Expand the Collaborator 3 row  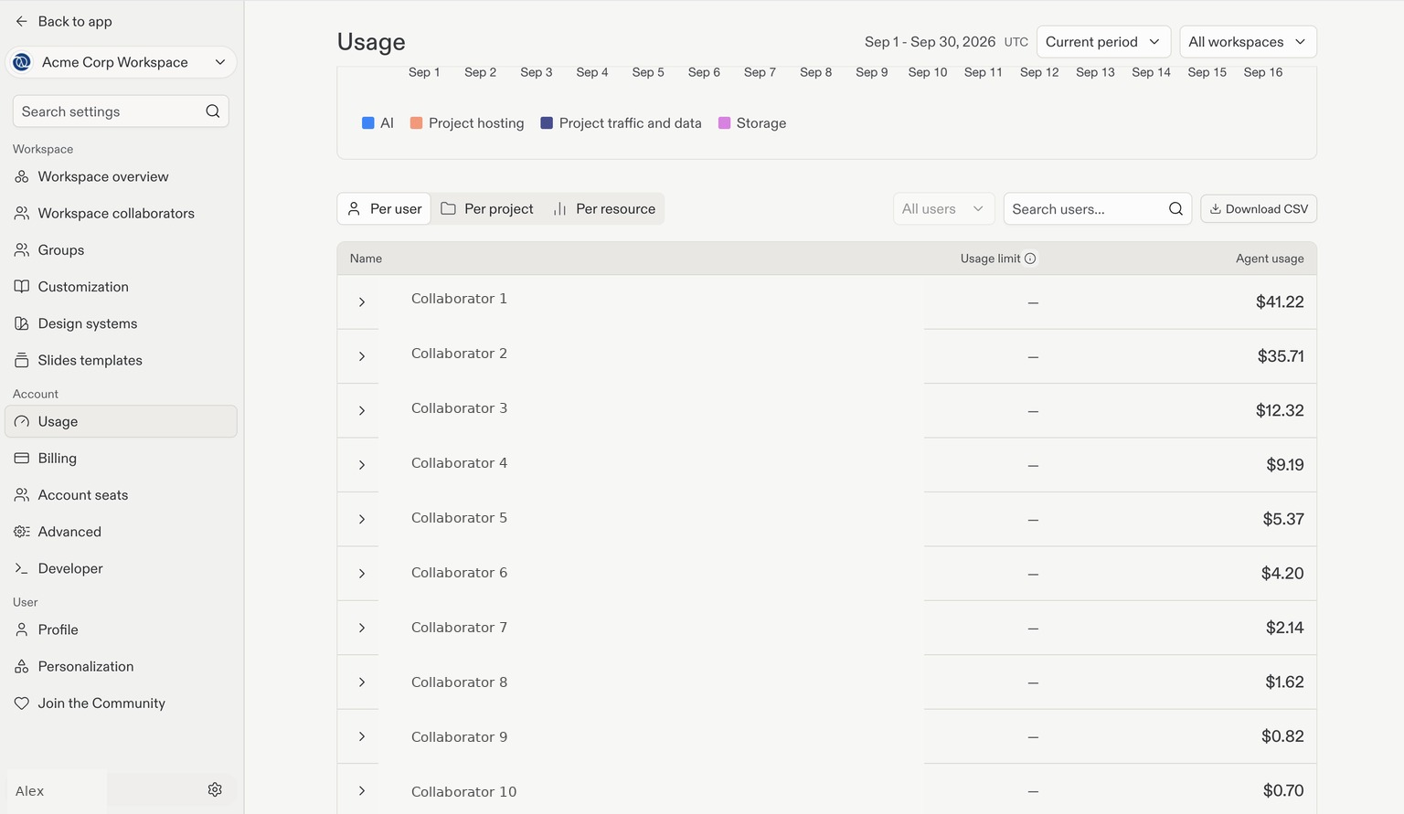coord(362,410)
